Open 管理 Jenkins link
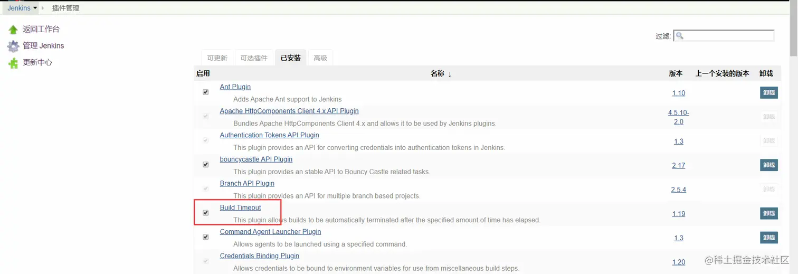Screen dimensions: 798x274 click(43, 46)
